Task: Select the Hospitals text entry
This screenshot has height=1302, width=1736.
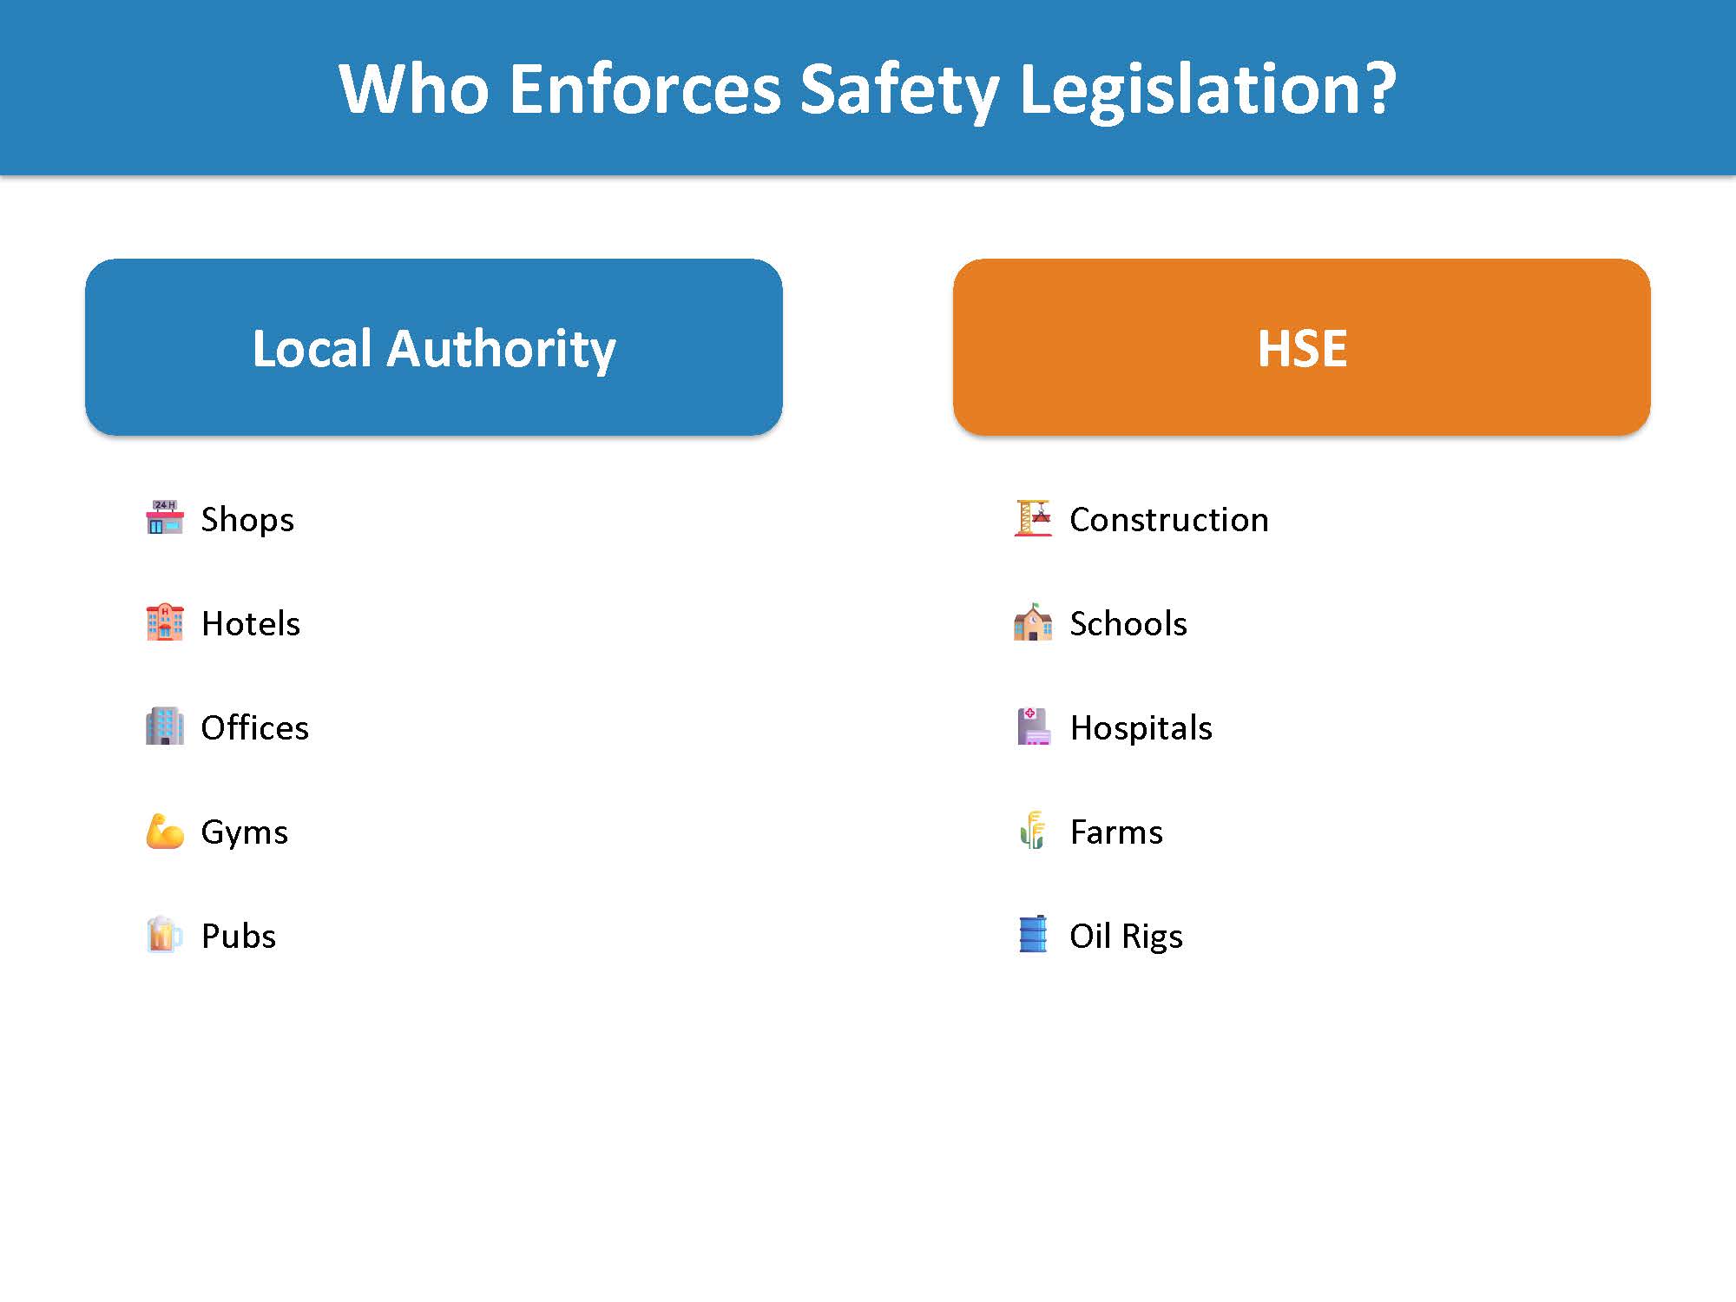Action: tap(1141, 727)
